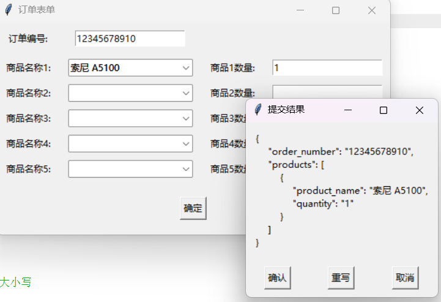Click the 取消 button
The height and width of the screenshot is (302, 441).
(406, 277)
